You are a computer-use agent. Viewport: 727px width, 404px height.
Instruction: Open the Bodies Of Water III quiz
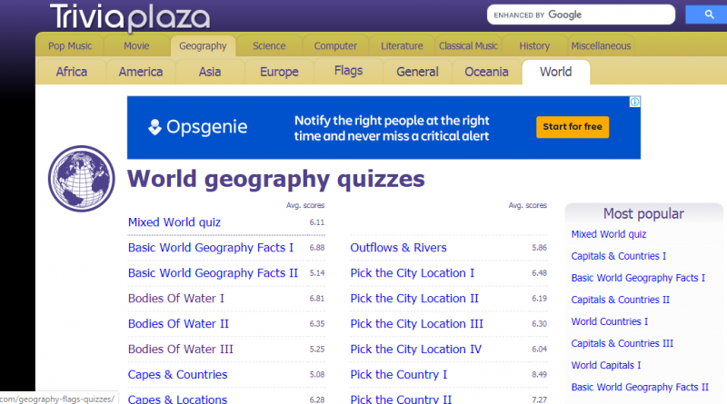[x=181, y=350]
